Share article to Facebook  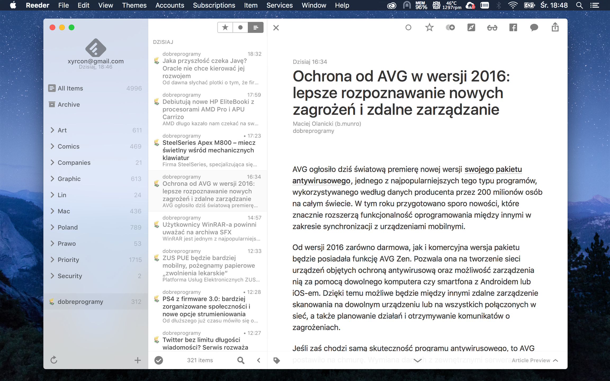513,28
